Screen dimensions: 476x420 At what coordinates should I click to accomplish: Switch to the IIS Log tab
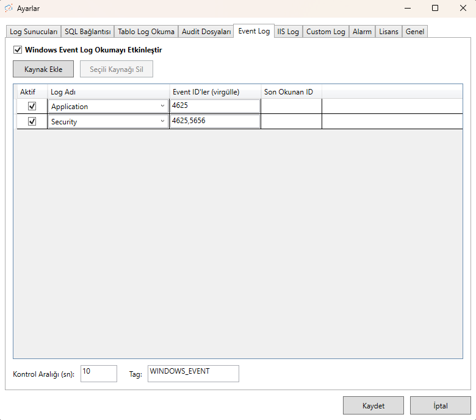point(288,32)
